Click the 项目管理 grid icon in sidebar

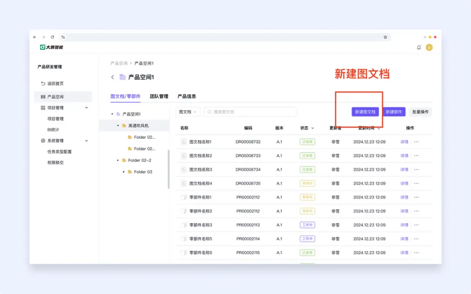click(43, 107)
